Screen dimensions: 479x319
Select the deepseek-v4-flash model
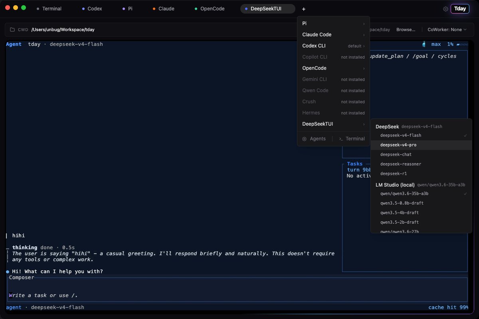tap(421, 135)
